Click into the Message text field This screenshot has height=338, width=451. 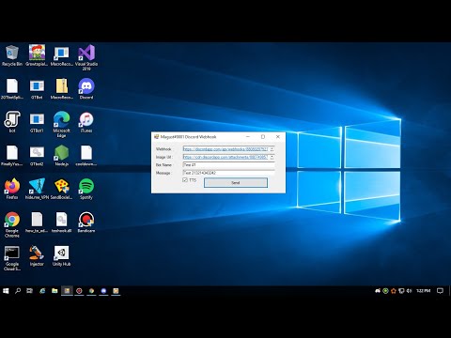[x=228, y=173]
